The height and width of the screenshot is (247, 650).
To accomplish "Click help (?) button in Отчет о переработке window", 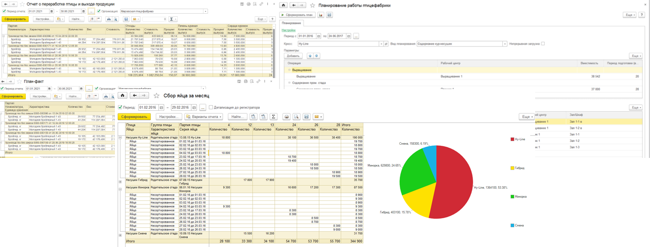I will pos(272,19).
